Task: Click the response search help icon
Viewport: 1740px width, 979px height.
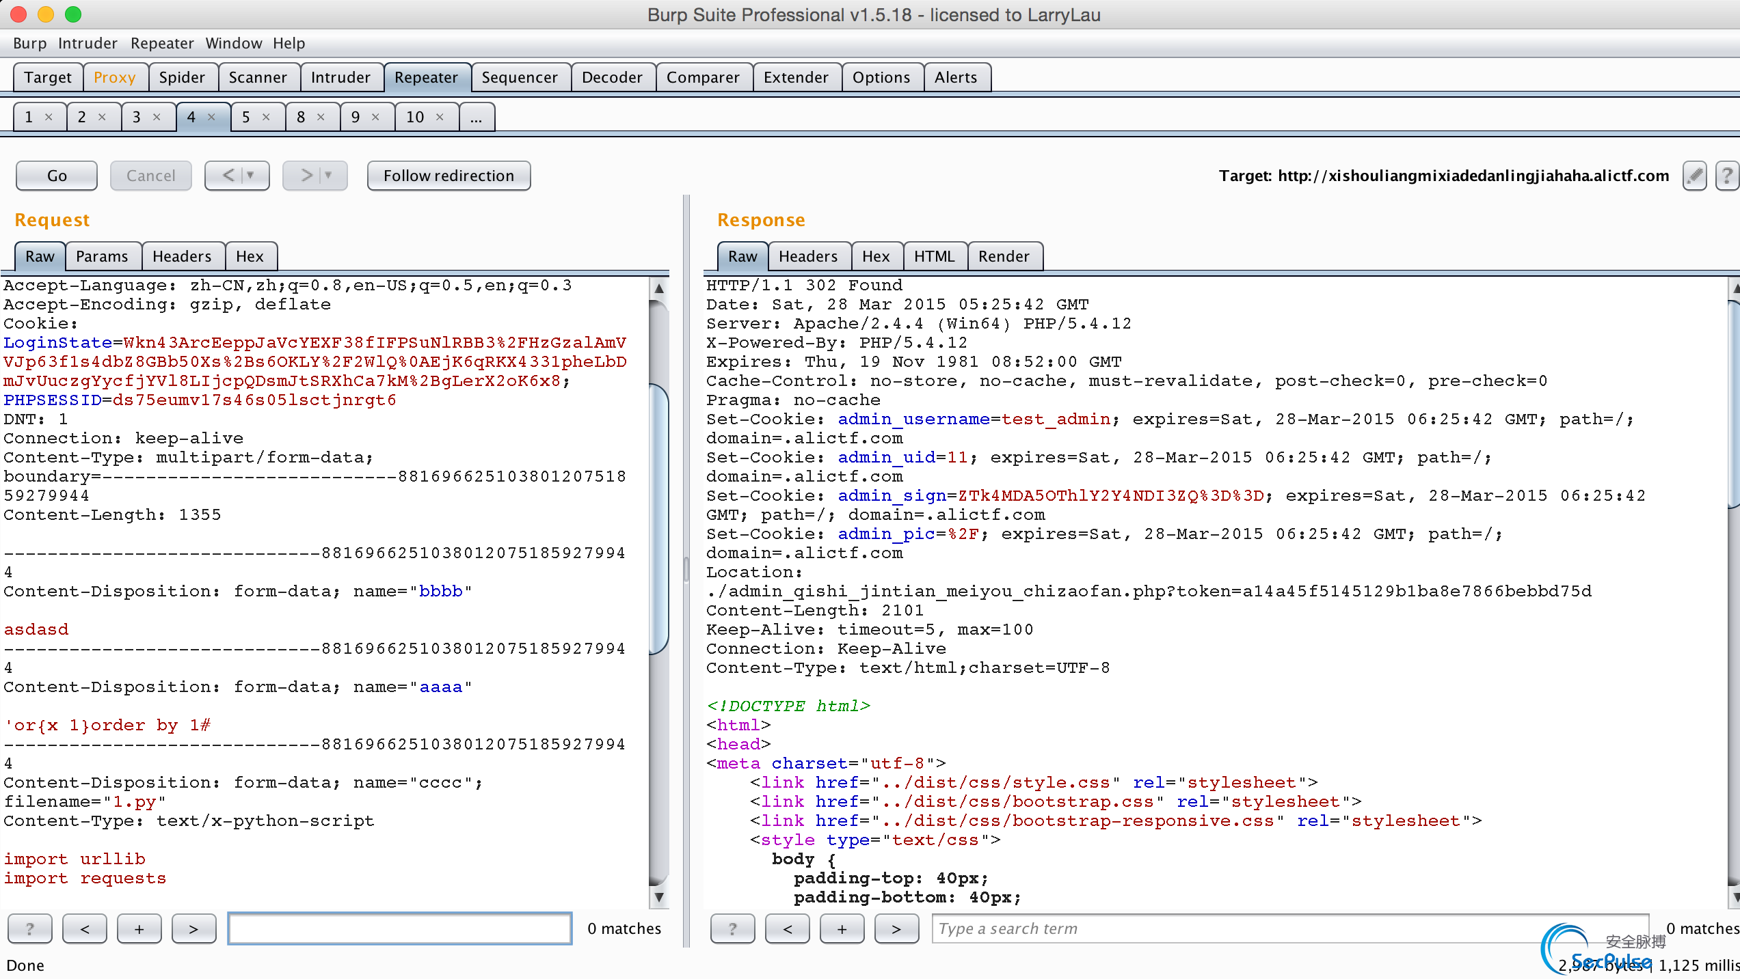Action: [x=732, y=928]
